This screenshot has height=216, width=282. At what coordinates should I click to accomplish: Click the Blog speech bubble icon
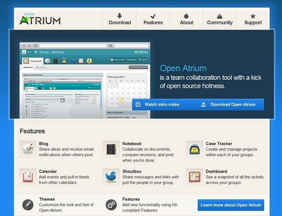(x=28, y=149)
